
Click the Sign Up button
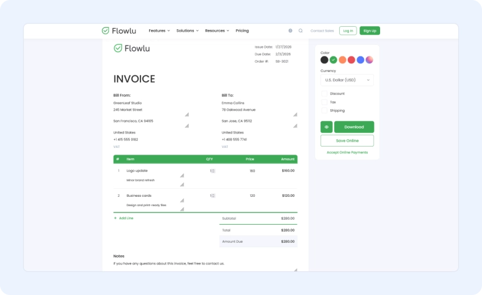(370, 30)
